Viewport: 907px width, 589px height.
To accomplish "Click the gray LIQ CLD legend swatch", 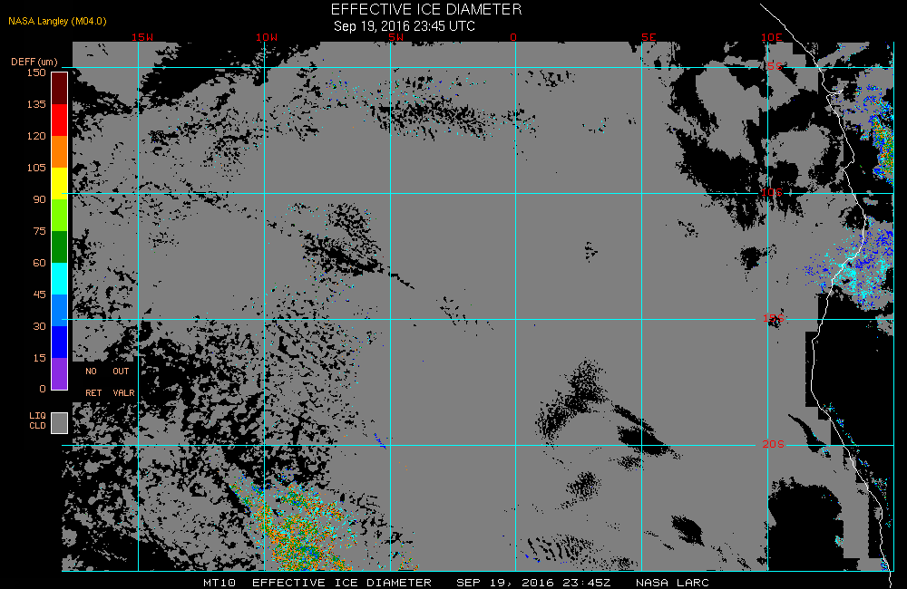I will (x=60, y=422).
